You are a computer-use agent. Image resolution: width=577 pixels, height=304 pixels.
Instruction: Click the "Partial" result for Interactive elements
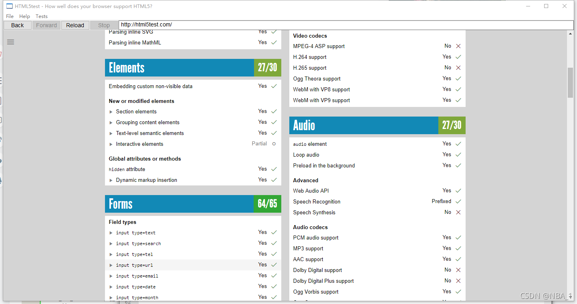[x=259, y=143]
